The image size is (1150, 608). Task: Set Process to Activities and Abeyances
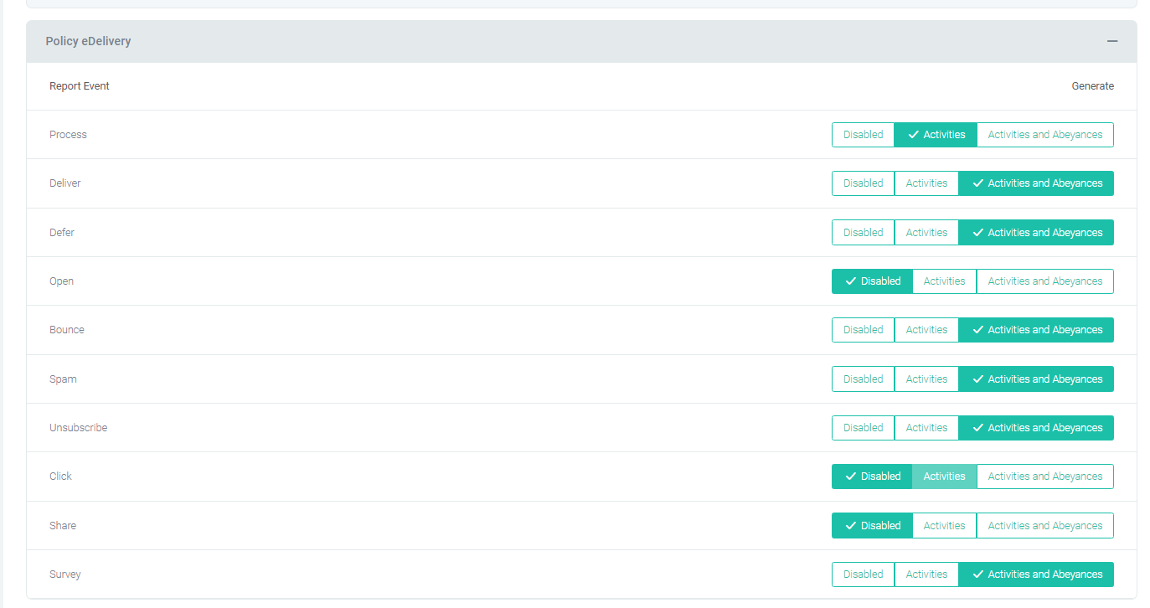coord(1044,134)
